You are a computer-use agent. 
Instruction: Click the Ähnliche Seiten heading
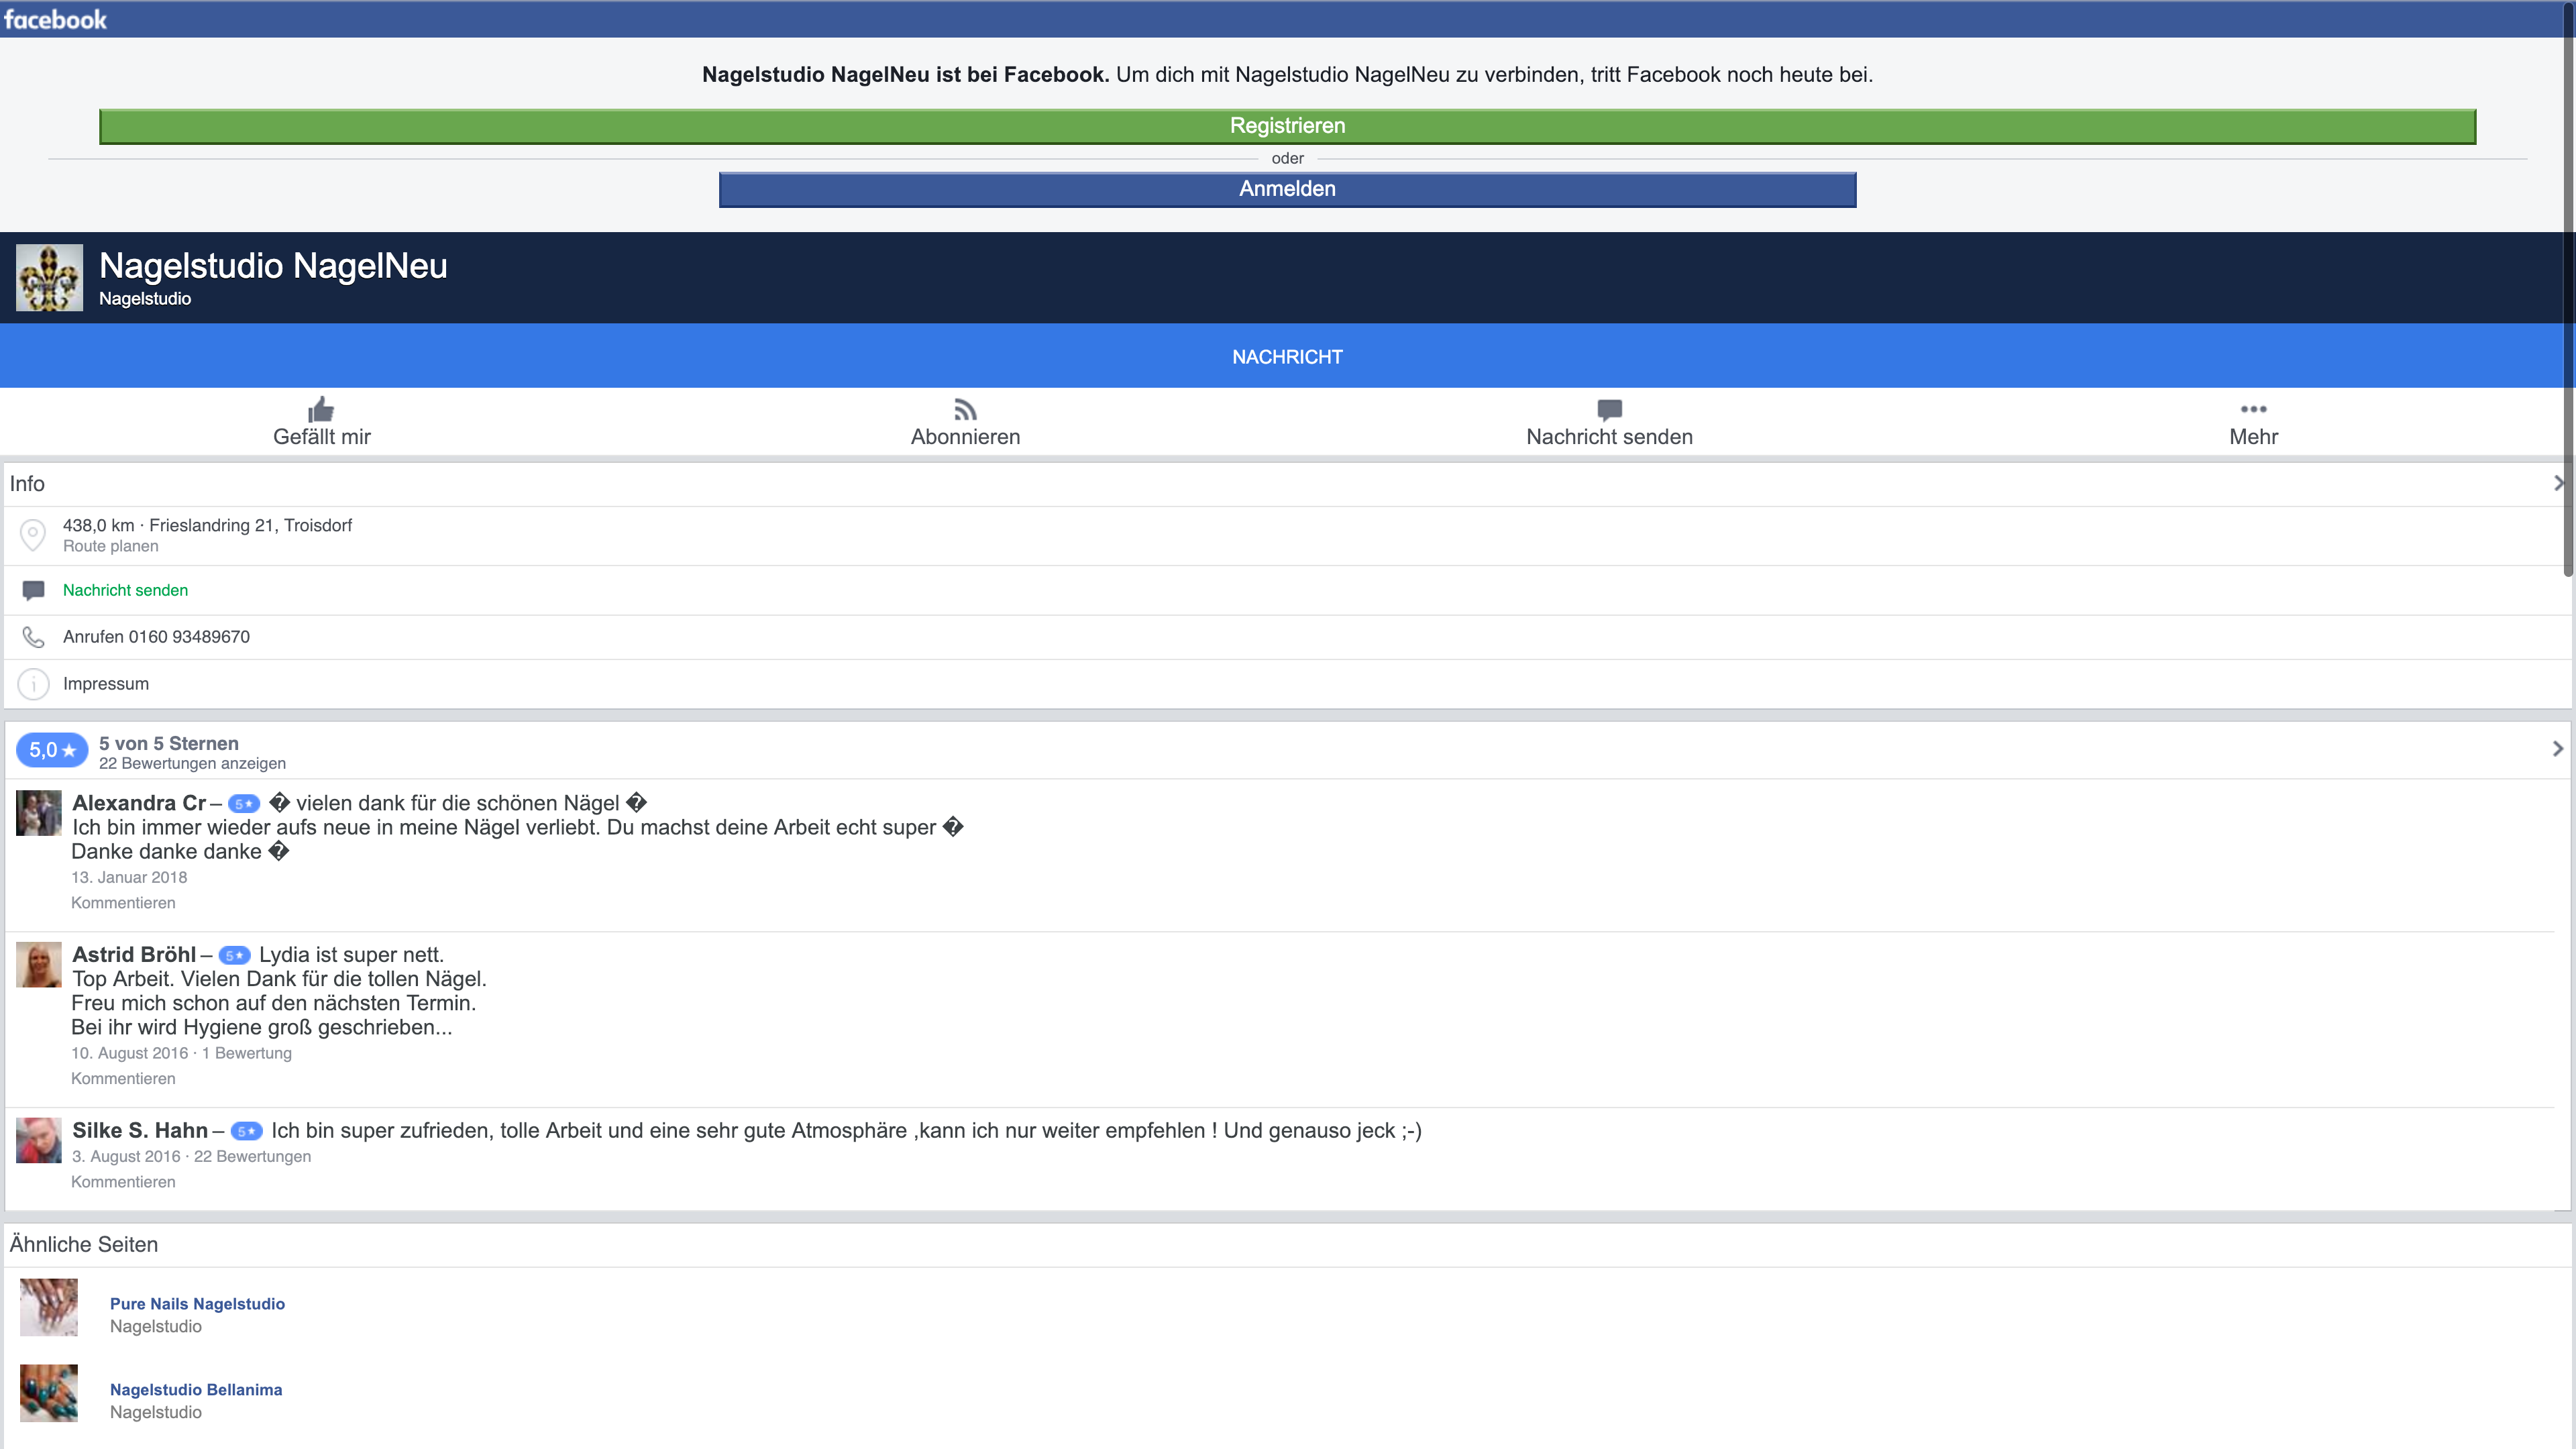tap(84, 1245)
